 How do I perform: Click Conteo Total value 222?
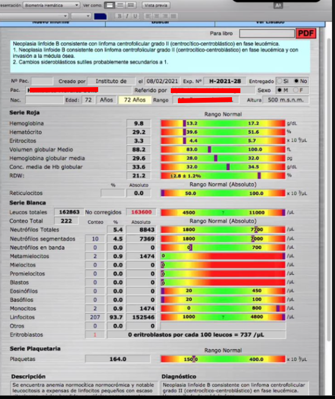(x=66, y=221)
